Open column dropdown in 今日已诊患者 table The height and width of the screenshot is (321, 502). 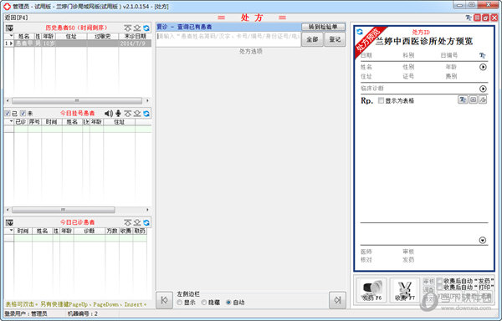(11, 231)
